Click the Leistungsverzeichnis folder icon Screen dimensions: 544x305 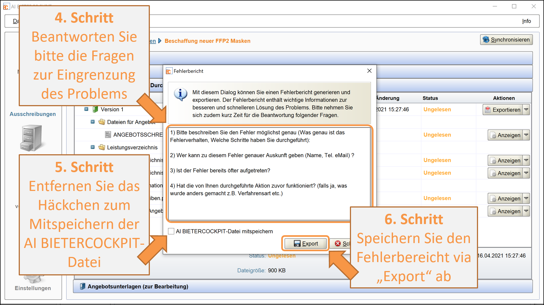coord(102,147)
